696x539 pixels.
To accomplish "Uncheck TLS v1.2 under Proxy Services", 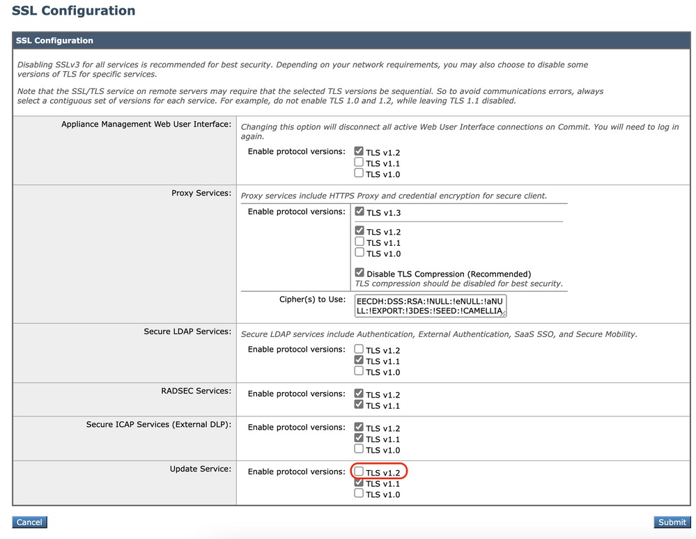I will tap(359, 231).
